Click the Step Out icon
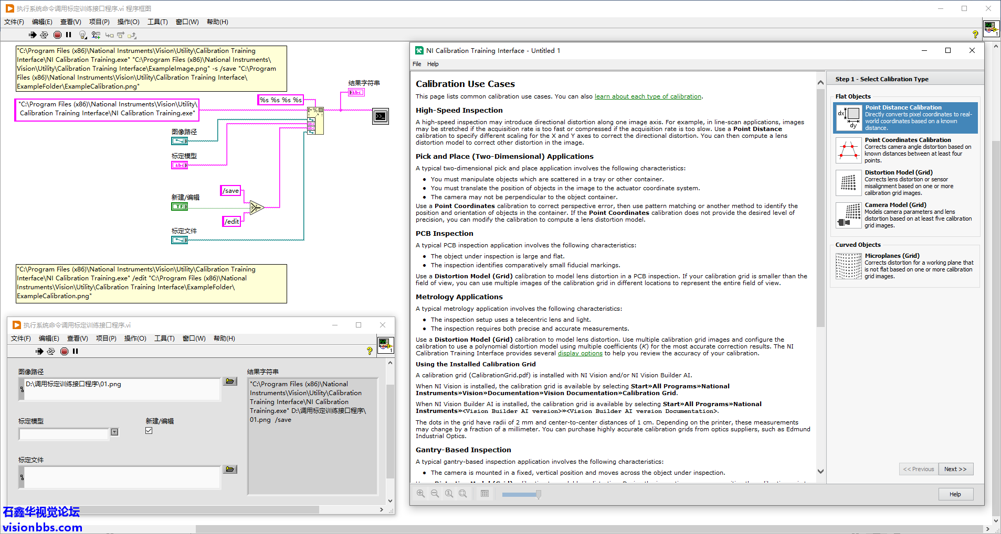Screen dimensions: 1001x534 (132, 35)
